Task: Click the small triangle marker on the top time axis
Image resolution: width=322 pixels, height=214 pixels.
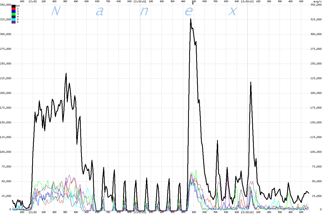Action: [192, 3]
